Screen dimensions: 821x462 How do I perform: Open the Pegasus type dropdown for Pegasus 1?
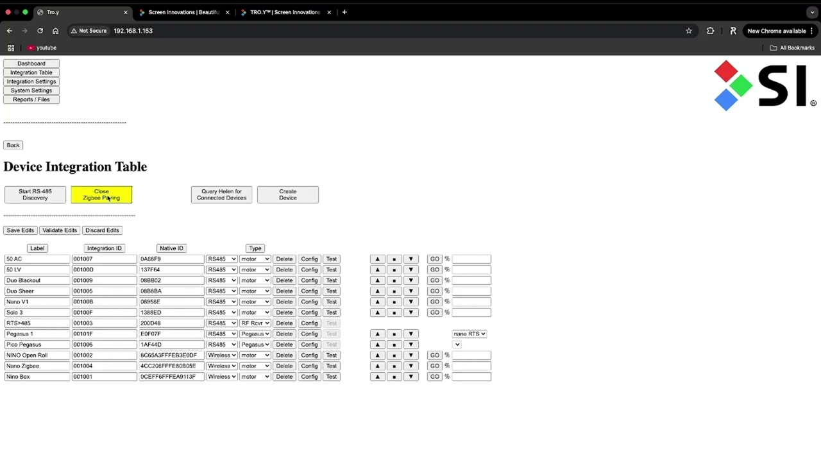[x=255, y=334]
